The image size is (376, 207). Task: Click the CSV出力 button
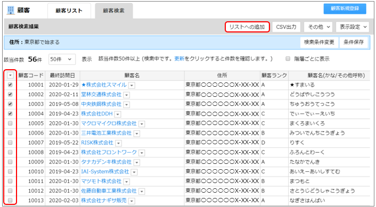point(287,27)
